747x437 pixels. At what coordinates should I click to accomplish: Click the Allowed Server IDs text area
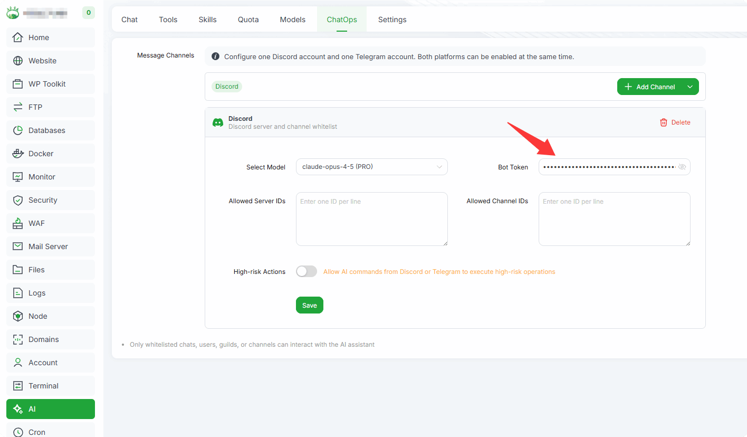click(372, 219)
